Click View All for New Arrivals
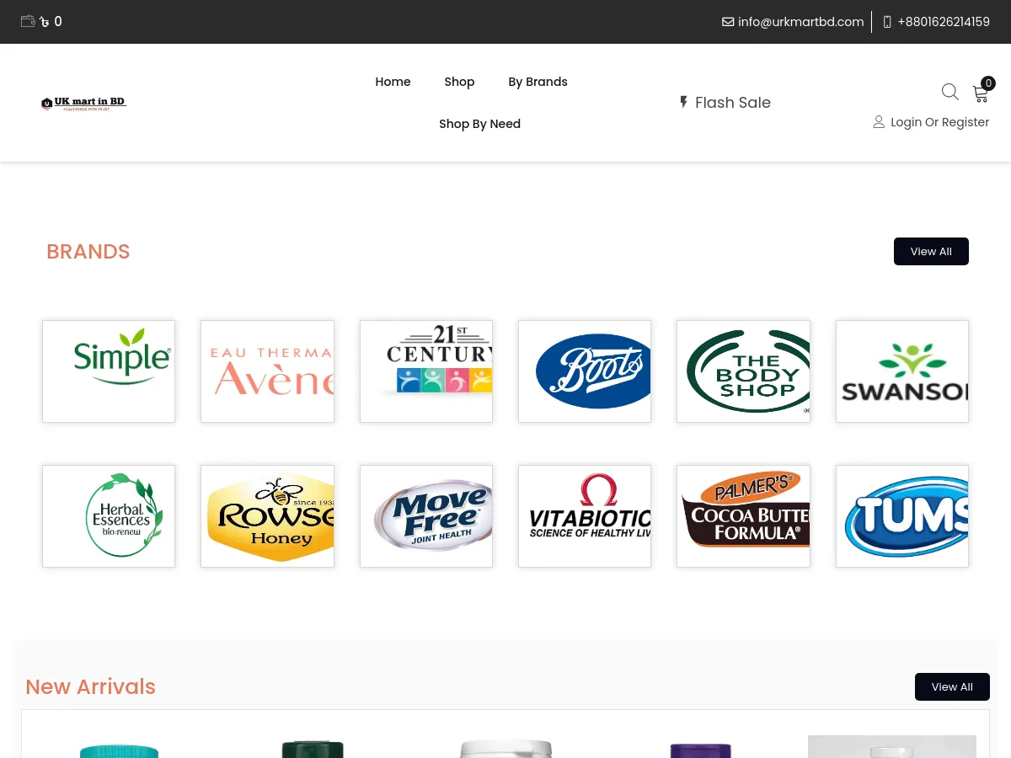1011x758 pixels. (952, 686)
